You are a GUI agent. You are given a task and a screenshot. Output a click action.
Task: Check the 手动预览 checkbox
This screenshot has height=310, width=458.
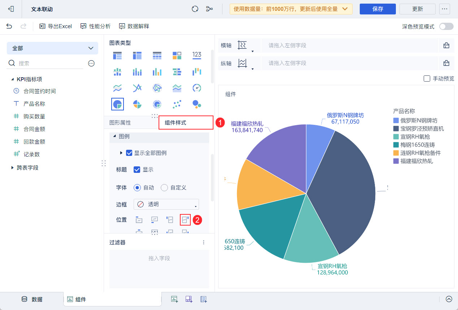pos(427,78)
